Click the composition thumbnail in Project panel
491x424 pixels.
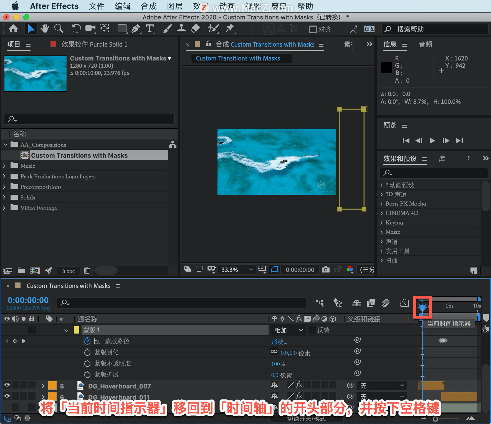[36, 74]
